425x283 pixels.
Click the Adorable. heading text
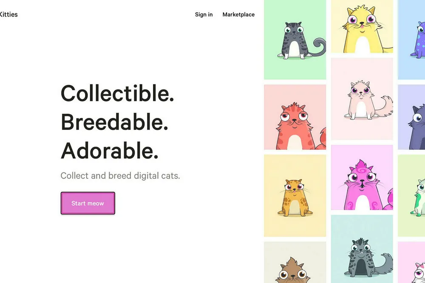110,151
